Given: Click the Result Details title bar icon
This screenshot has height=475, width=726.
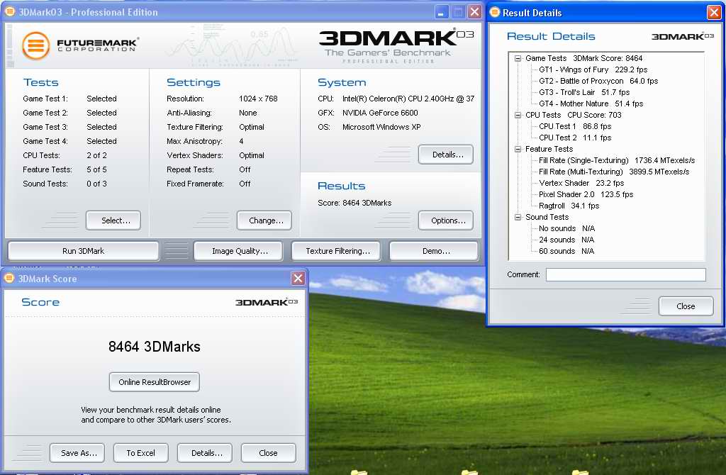Looking at the screenshot, I should [494, 12].
